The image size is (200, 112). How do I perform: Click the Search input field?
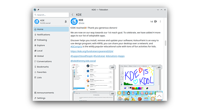(51, 15)
